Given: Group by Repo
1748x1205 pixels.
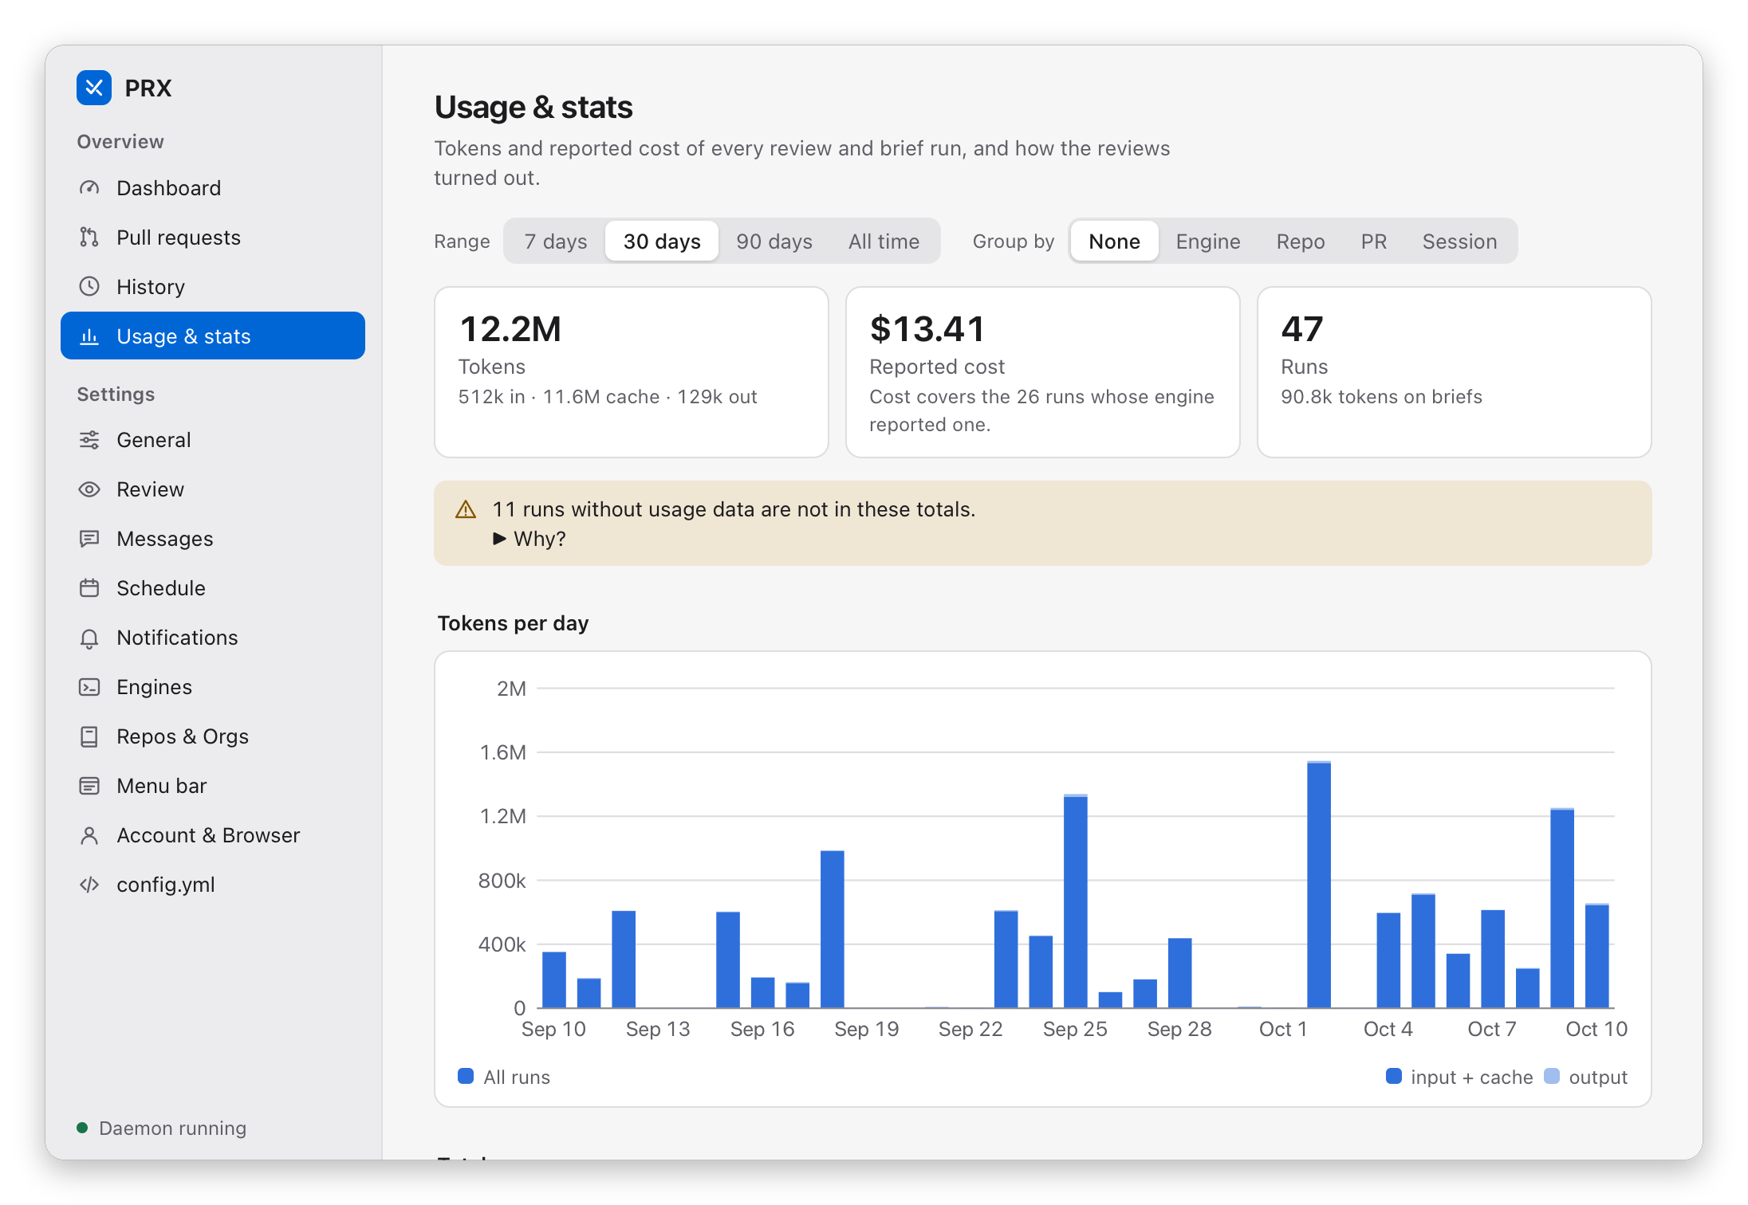Looking at the screenshot, I should [x=1301, y=241].
